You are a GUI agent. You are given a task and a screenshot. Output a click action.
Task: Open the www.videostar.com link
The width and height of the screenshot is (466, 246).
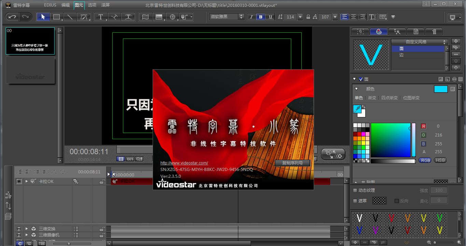coord(184,163)
